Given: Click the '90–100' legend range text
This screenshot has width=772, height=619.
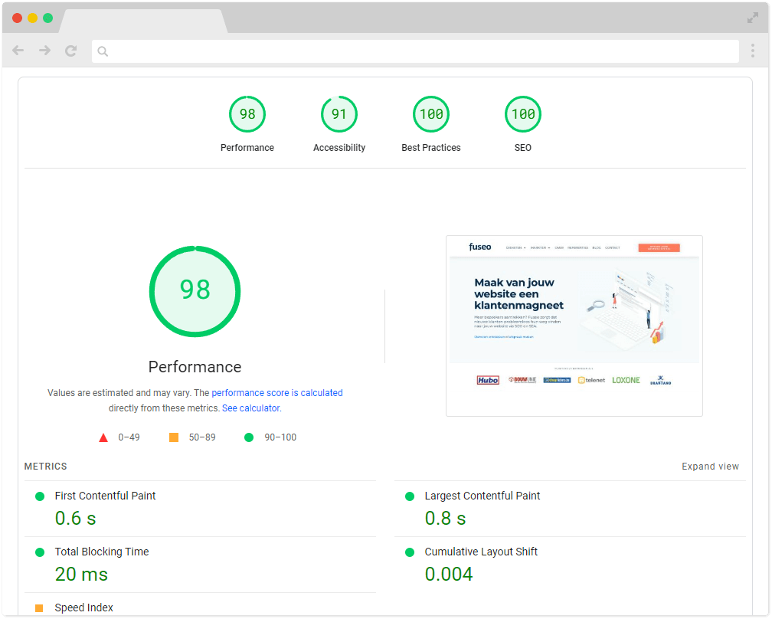Looking at the screenshot, I should (280, 437).
